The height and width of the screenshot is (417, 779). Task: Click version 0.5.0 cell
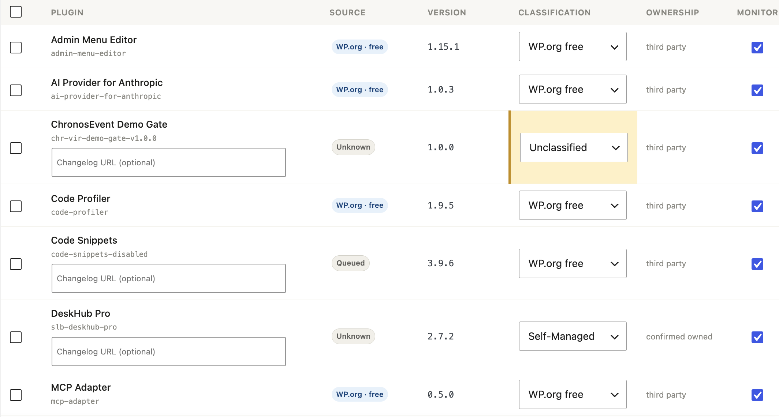[x=441, y=395]
